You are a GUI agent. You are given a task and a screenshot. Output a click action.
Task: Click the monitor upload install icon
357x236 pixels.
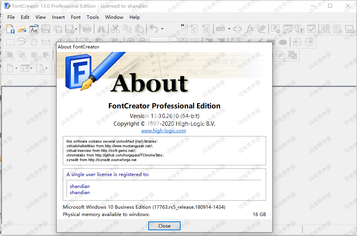tap(349, 29)
